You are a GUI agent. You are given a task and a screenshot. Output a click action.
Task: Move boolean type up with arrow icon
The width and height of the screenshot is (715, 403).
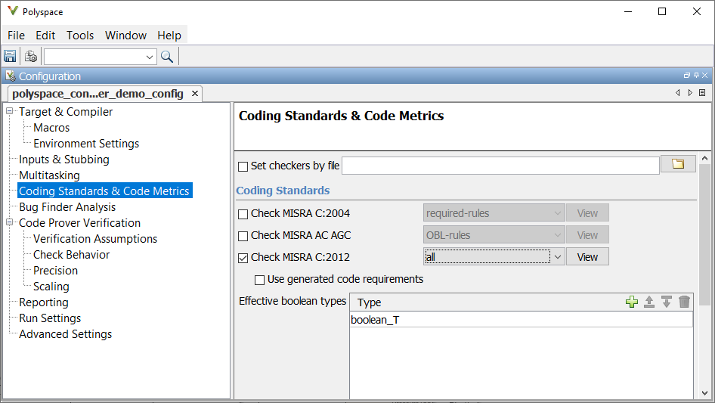[649, 302]
